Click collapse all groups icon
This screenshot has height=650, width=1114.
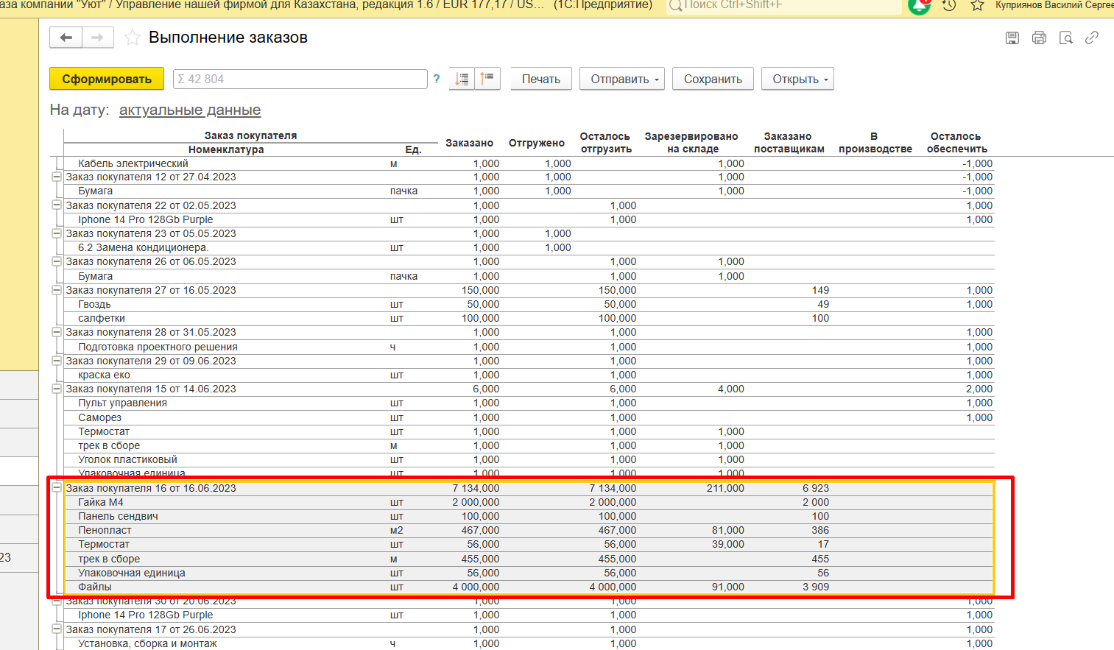[x=487, y=79]
